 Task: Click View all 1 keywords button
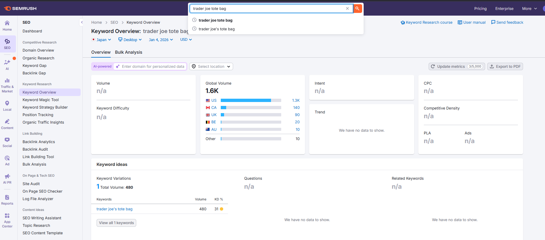(116, 223)
